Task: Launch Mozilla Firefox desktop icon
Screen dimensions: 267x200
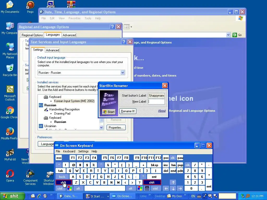Action: click(x=9, y=134)
